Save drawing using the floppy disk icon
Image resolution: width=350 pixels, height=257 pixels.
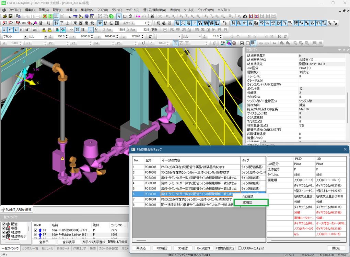pos(10,16)
